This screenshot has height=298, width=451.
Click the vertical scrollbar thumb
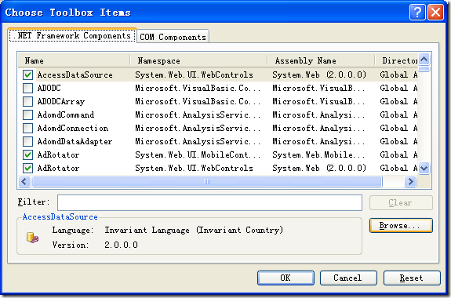424,69
